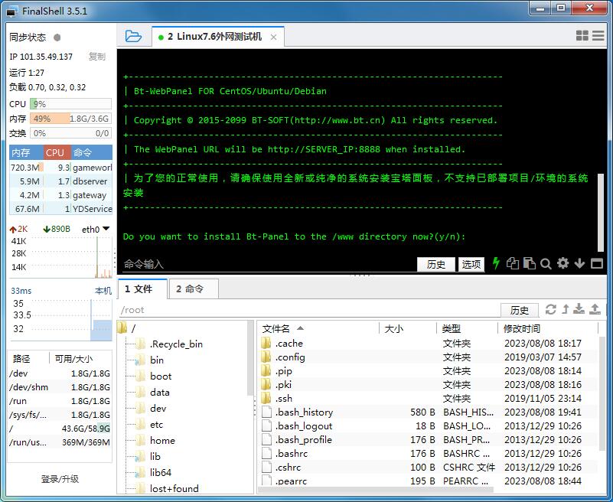Viewport: 613px width, 502px height.
Task: Open the hamburger main menu icon
Action: coord(598,35)
